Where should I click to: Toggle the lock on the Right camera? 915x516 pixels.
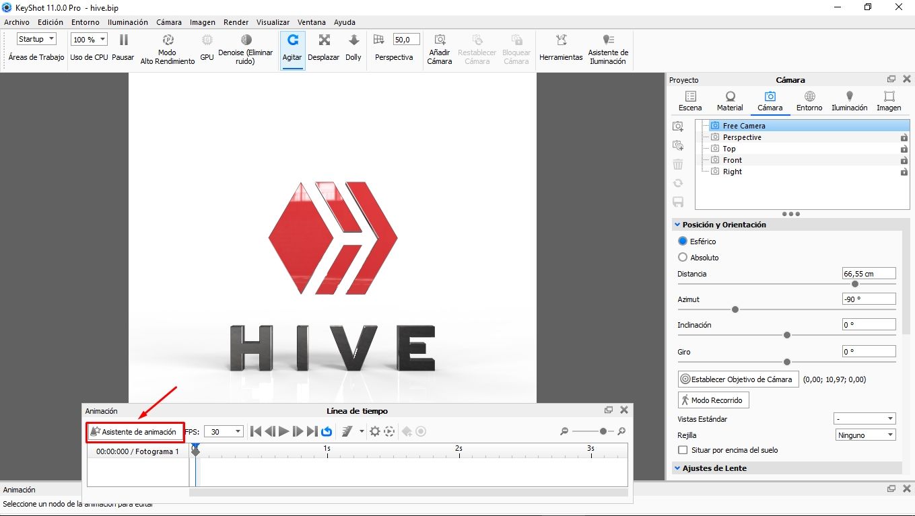(904, 172)
